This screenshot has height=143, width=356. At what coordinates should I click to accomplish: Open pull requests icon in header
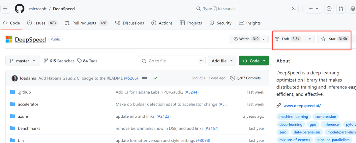coord(341,9)
